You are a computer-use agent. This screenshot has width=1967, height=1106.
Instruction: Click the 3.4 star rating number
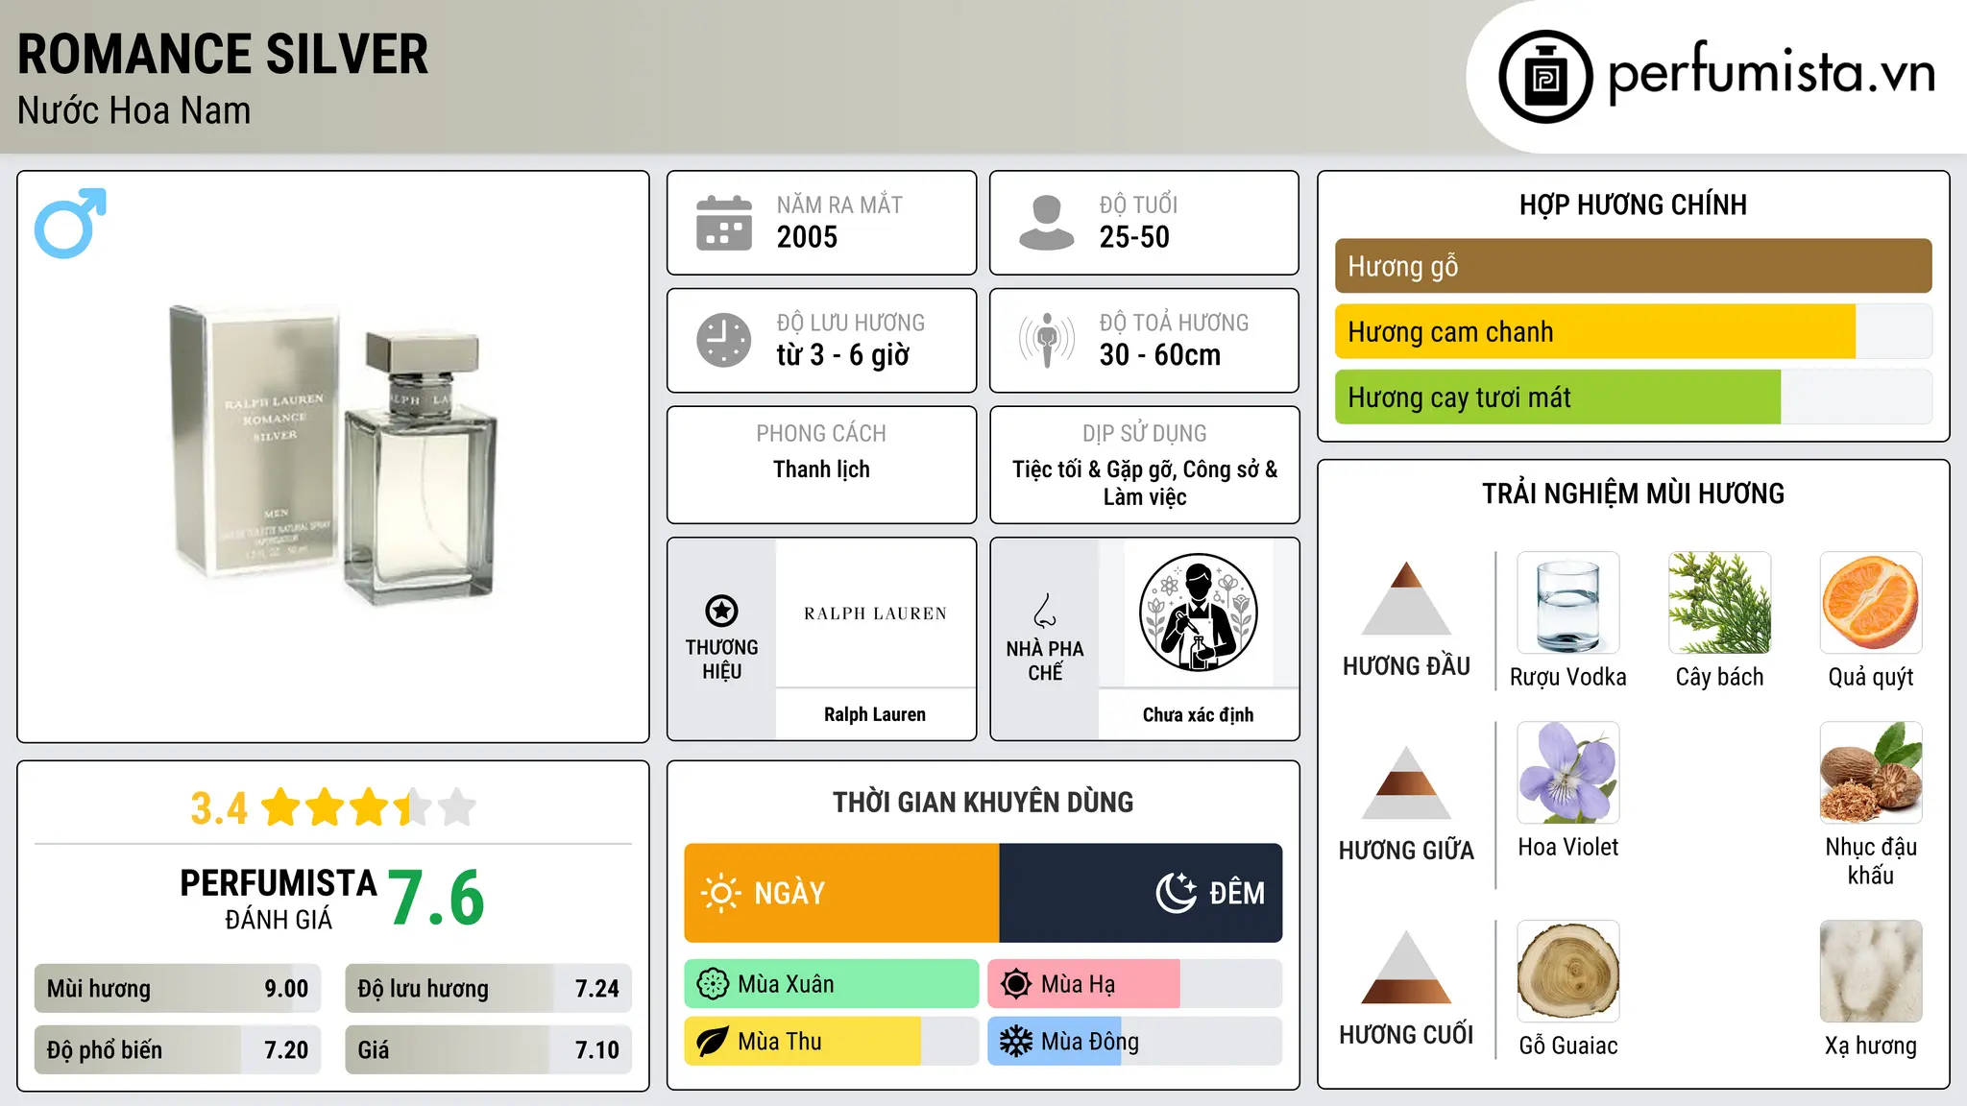pyautogui.click(x=219, y=808)
